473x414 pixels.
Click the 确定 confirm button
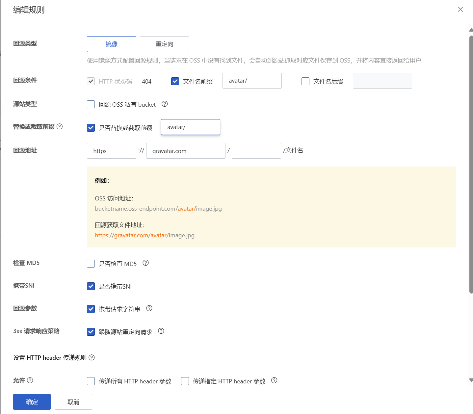click(32, 402)
